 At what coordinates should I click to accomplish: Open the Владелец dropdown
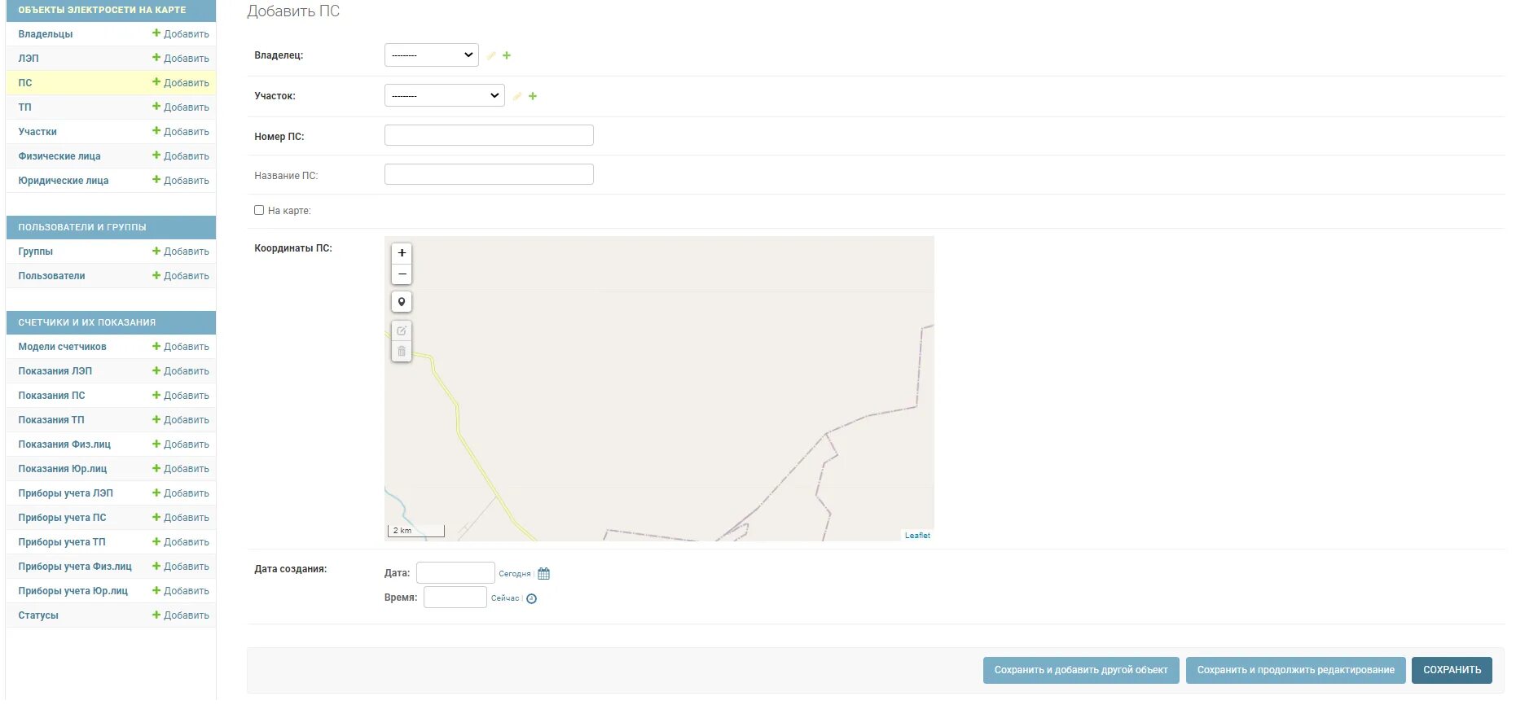[x=431, y=55]
